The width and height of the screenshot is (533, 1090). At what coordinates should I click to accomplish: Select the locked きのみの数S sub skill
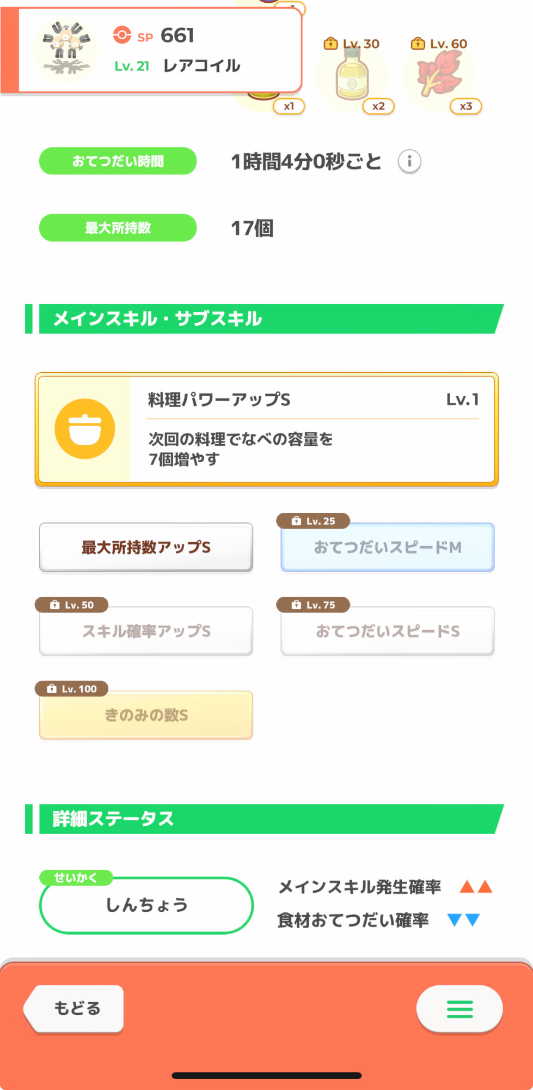pyautogui.click(x=146, y=715)
